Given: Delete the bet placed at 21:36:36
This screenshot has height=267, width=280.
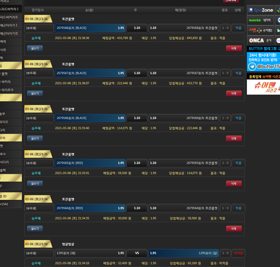Looking at the screenshot, I should (234, 48).
